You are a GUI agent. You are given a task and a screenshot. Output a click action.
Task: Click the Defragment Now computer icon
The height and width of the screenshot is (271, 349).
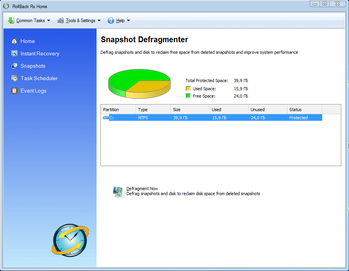[118, 192]
